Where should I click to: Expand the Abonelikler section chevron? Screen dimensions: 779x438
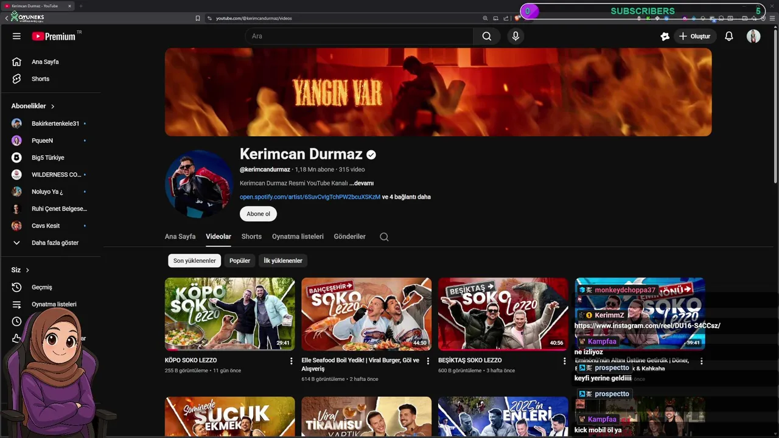pyautogui.click(x=53, y=106)
